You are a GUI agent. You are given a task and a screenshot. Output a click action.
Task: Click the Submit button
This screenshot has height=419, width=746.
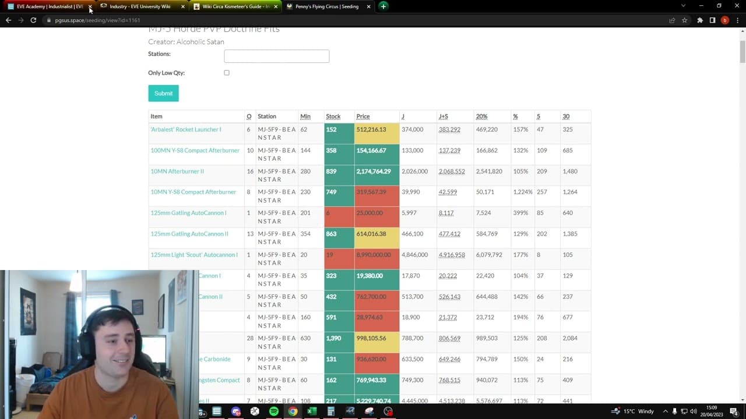click(x=163, y=93)
